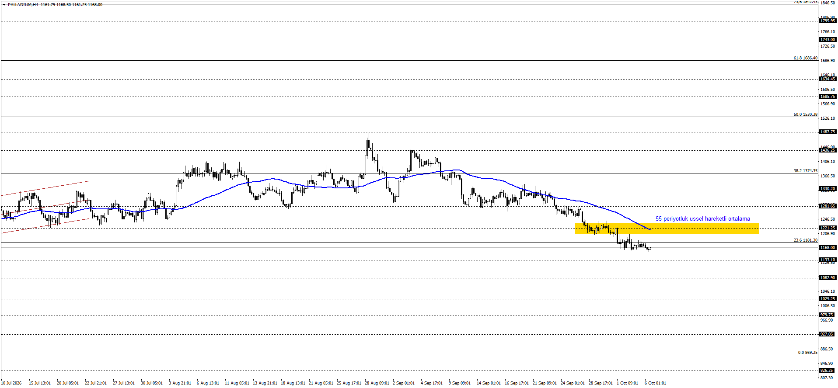Screen dimensions: 838x388
Task: Select the 1487.75 horizontal line price tag
Action: (828, 132)
